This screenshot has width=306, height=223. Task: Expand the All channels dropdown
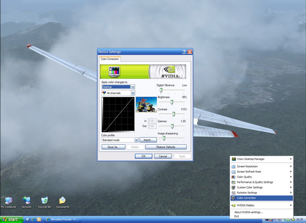click(133, 93)
